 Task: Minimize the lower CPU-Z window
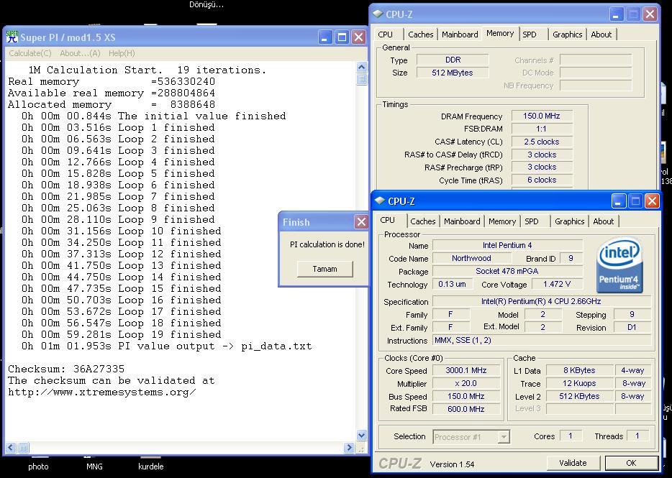click(619, 201)
